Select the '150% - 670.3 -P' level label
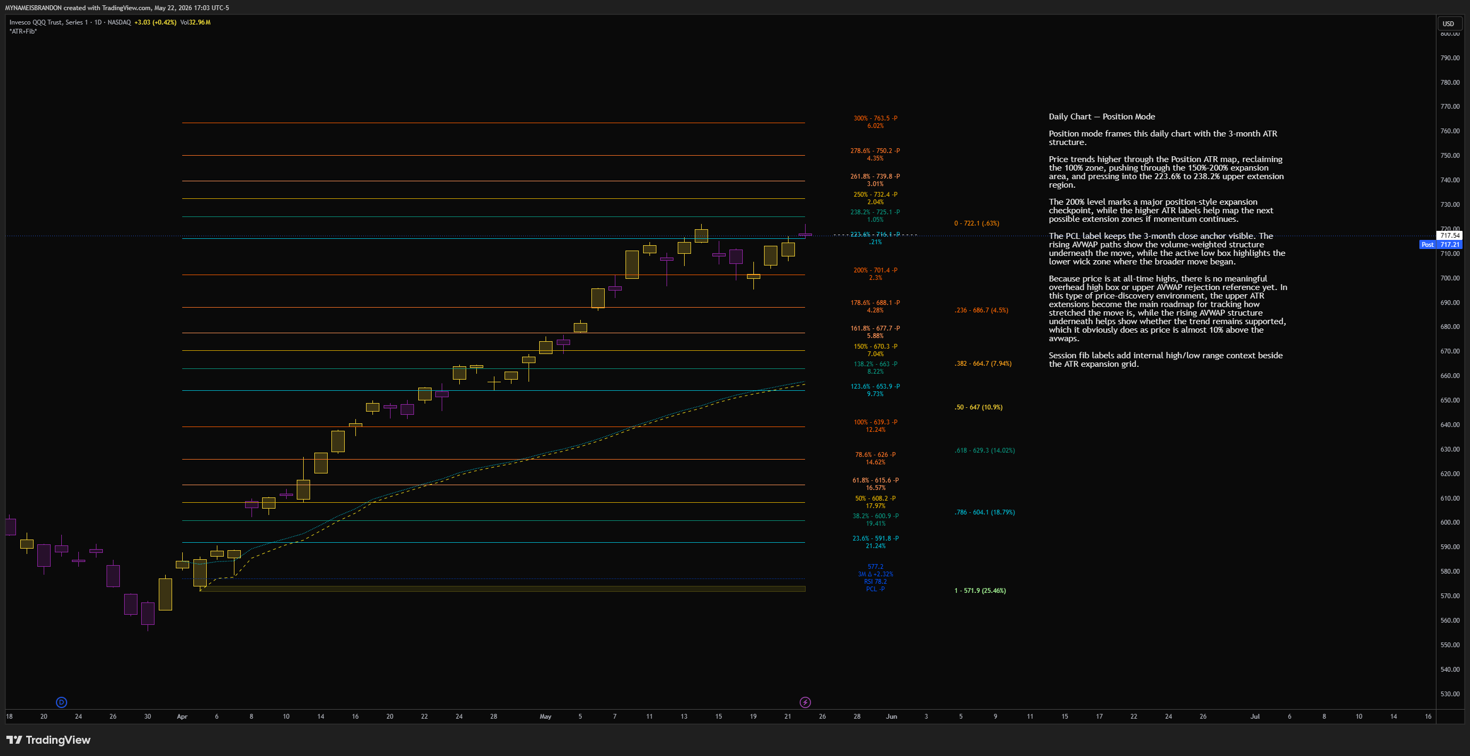The width and height of the screenshot is (1470, 756). [875, 347]
